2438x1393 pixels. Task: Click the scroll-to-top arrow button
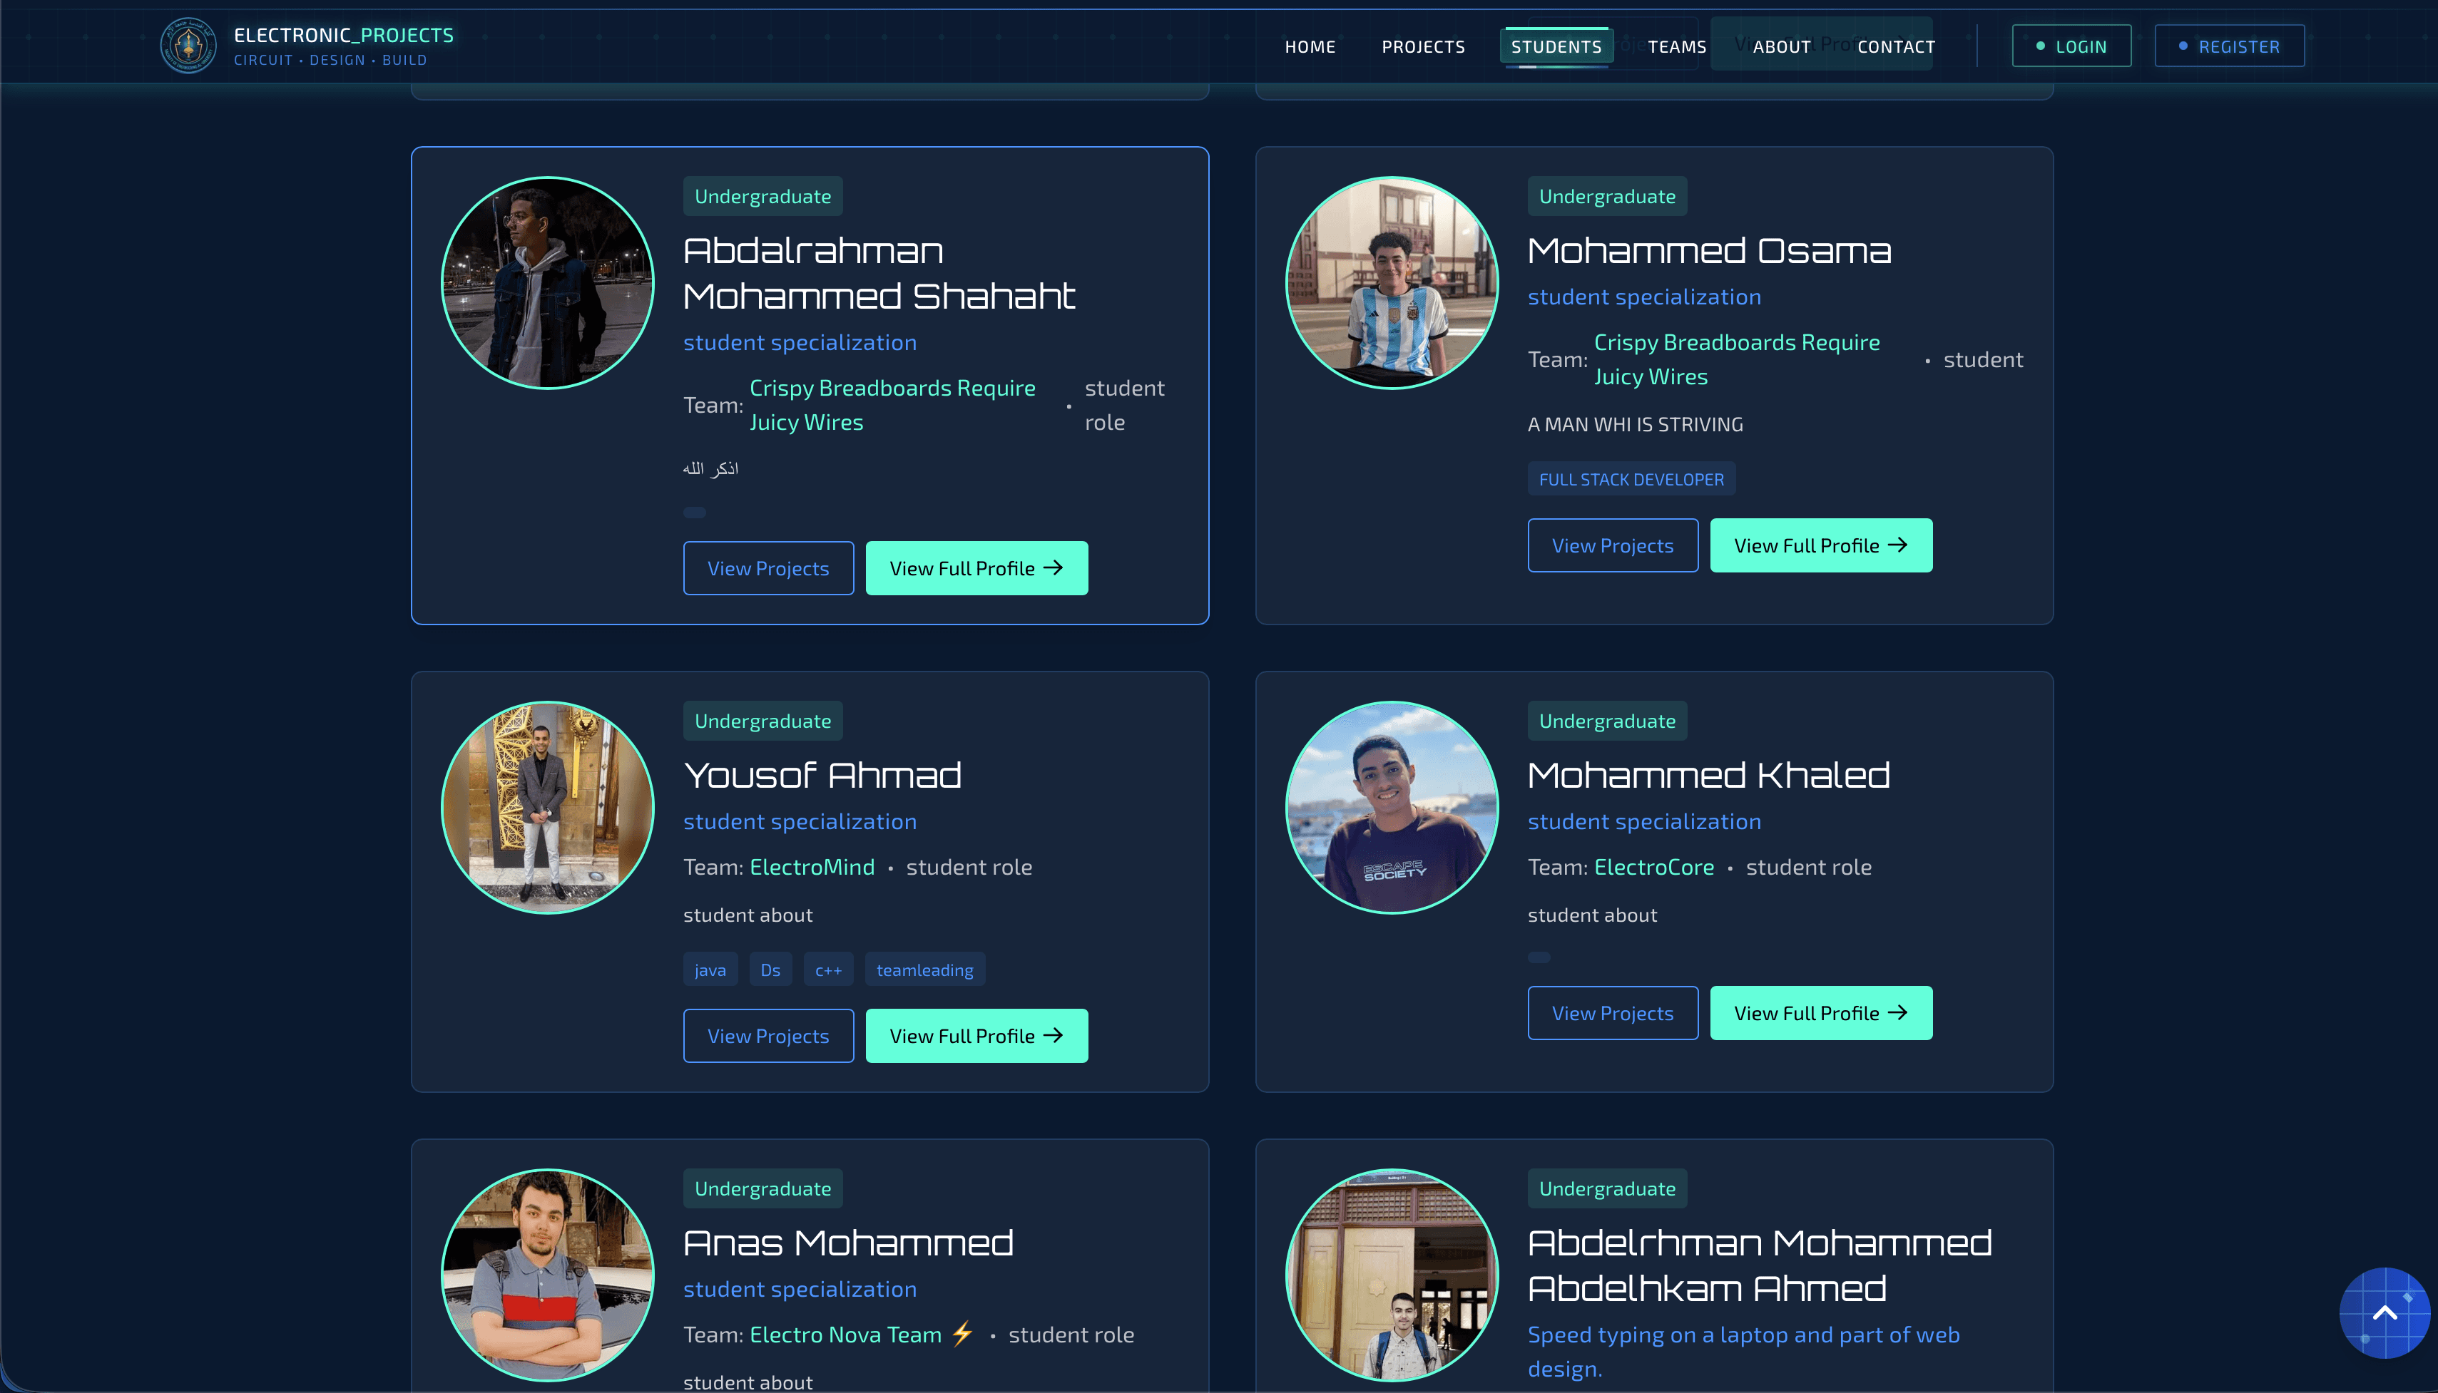tap(2385, 1312)
